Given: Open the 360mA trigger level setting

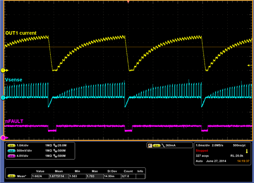Looking at the screenshot, I should [x=170, y=145].
